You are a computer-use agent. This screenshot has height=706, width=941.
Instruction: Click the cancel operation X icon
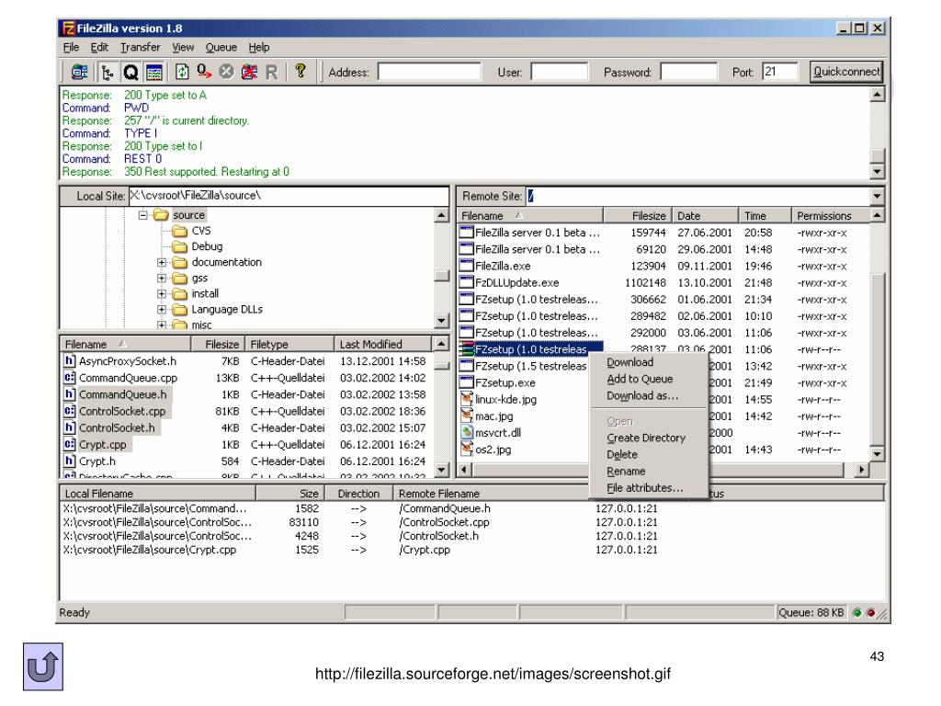[x=226, y=72]
